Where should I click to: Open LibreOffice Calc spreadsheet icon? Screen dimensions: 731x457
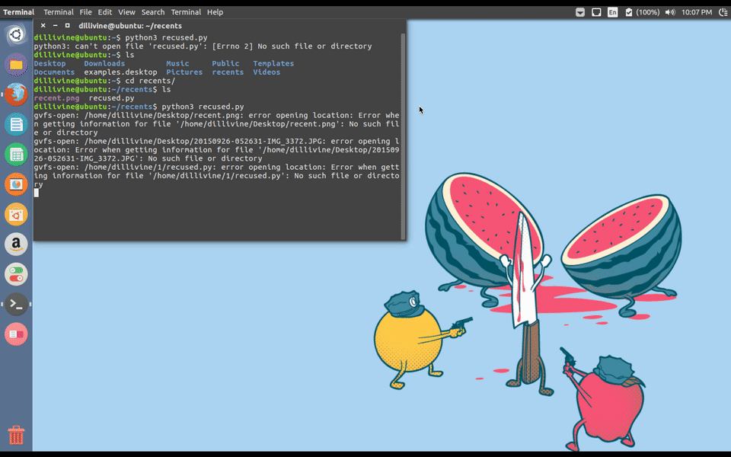[16, 155]
